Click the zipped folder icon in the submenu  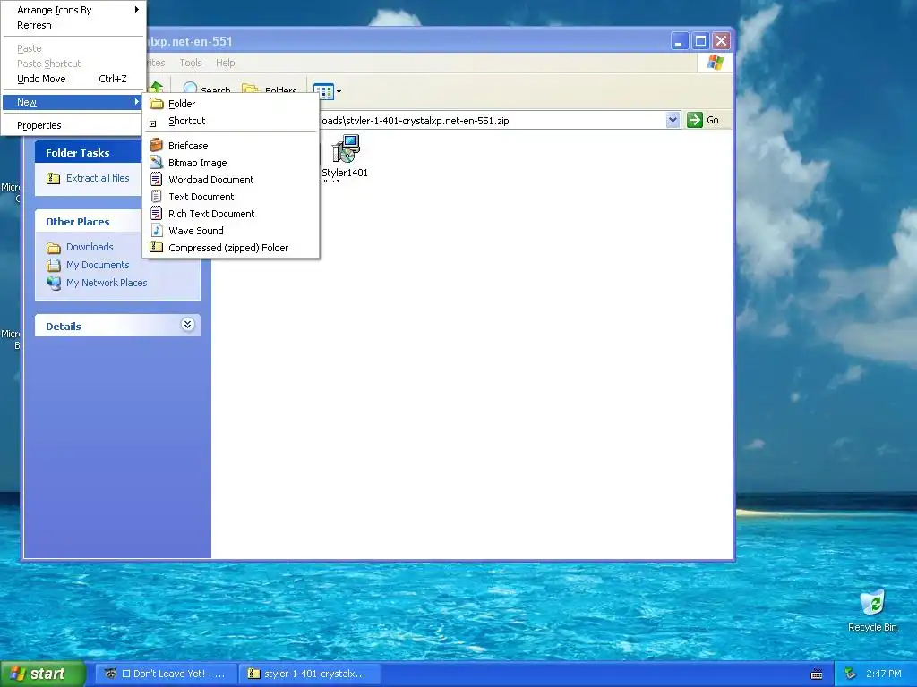point(156,247)
